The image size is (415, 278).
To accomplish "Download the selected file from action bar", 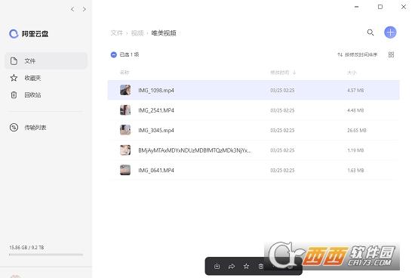I will (217, 267).
